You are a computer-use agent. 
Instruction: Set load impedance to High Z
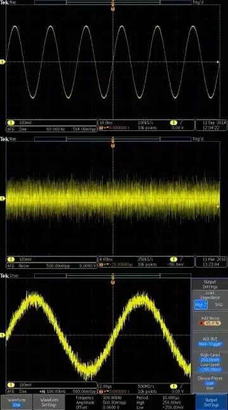tap(201, 305)
